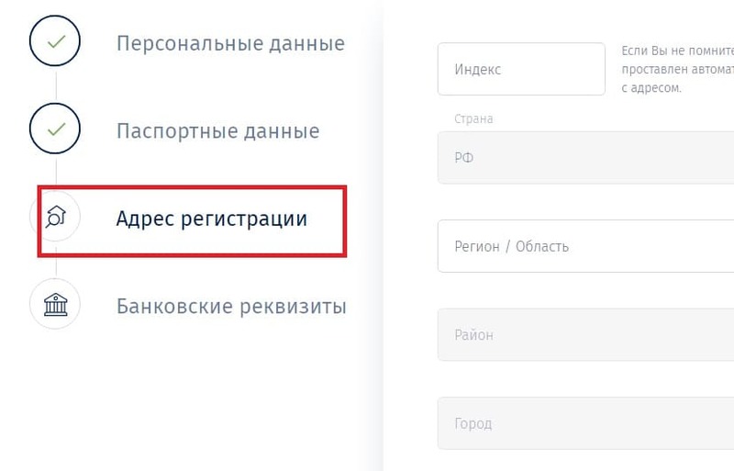Click the bank building icon
The height and width of the screenshot is (471, 734).
tap(55, 304)
